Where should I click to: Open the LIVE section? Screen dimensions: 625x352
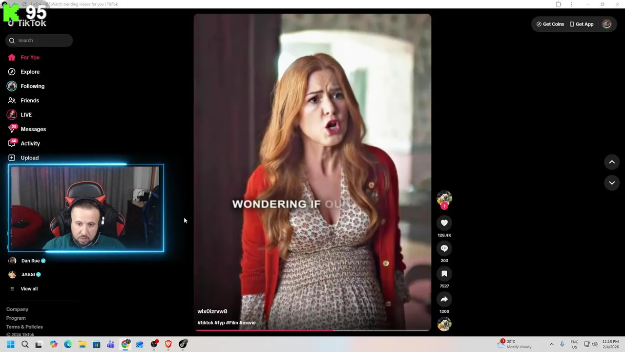tap(26, 115)
